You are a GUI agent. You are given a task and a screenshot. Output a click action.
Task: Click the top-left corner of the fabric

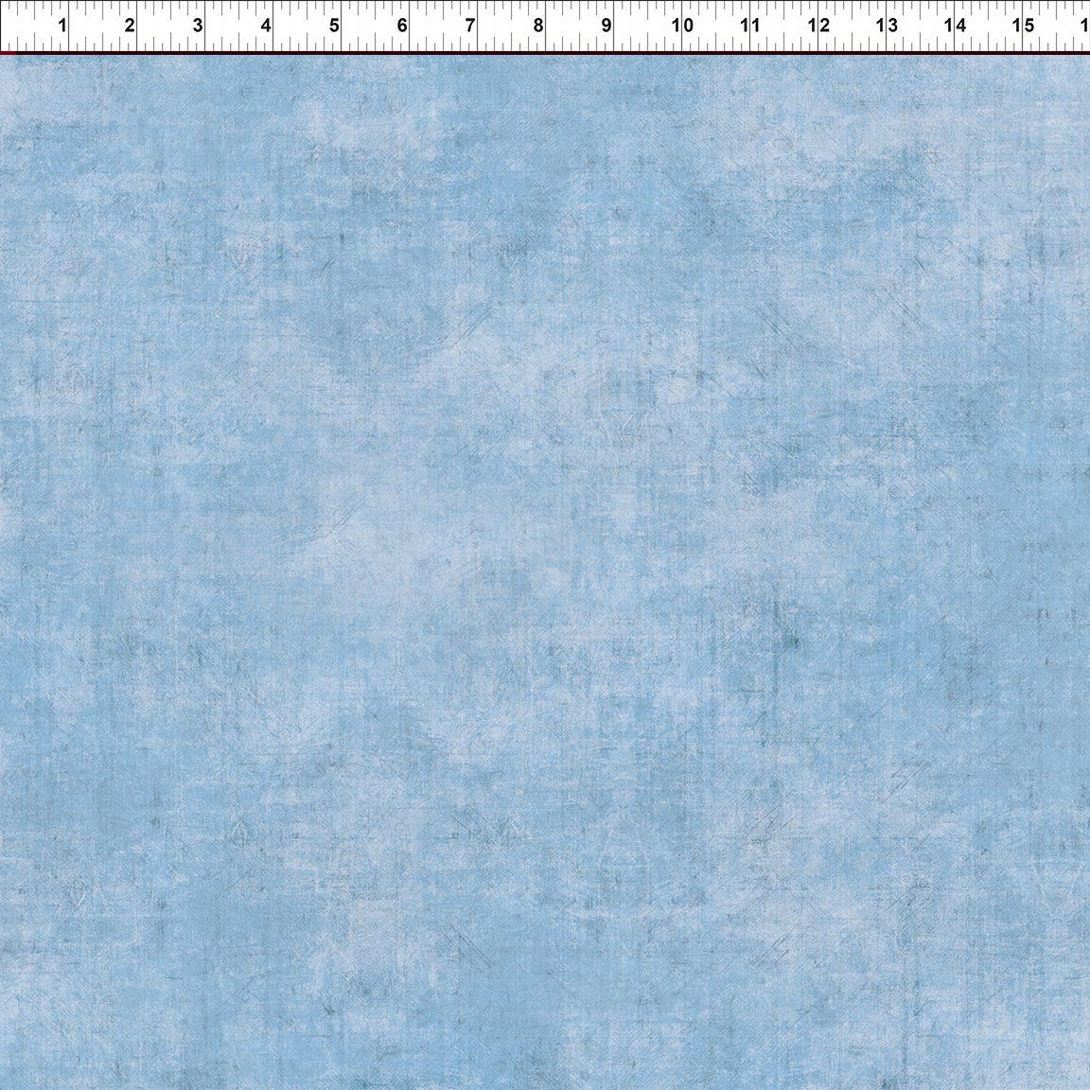[x=5, y=59]
